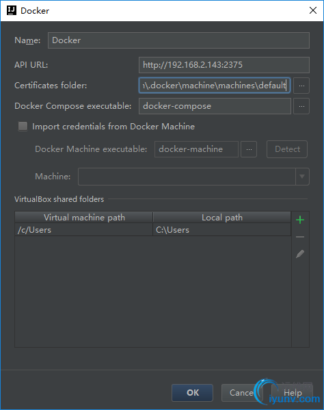The image size is (324, 410).
Task: Browse for Certificates folder
Action: [x=301, y=86]
